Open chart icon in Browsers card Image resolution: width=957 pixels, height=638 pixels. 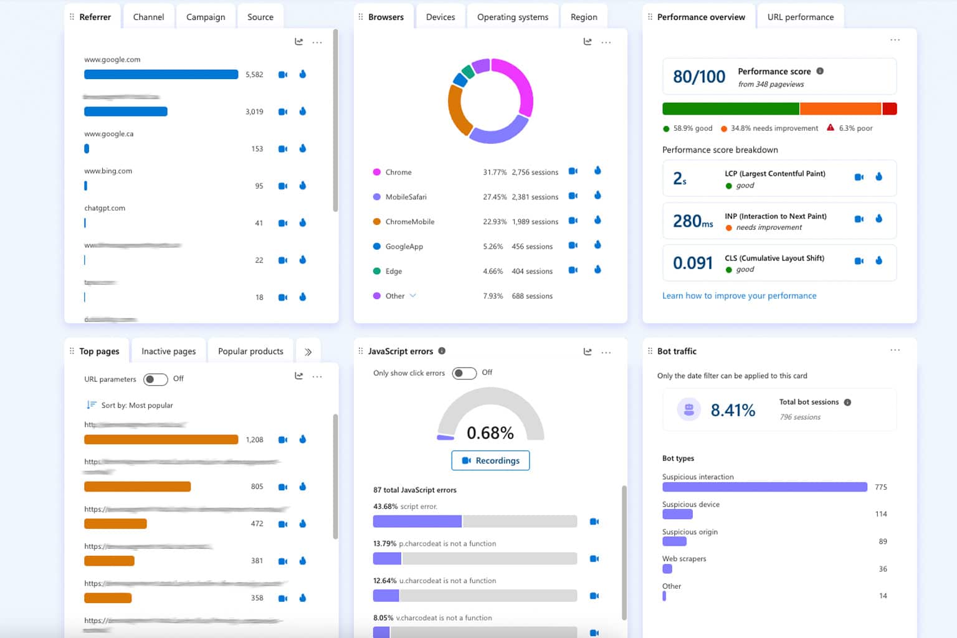[x=587, y=42]
